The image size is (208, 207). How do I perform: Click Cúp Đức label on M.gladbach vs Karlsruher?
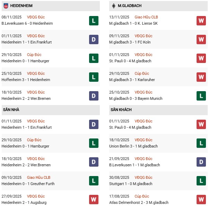point(142,73)
